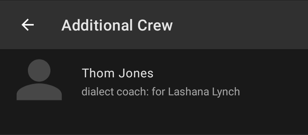Open Thom Jones's placeholder profile avatar
Viewport: 308px width, 135px height.
coord(39,80)
